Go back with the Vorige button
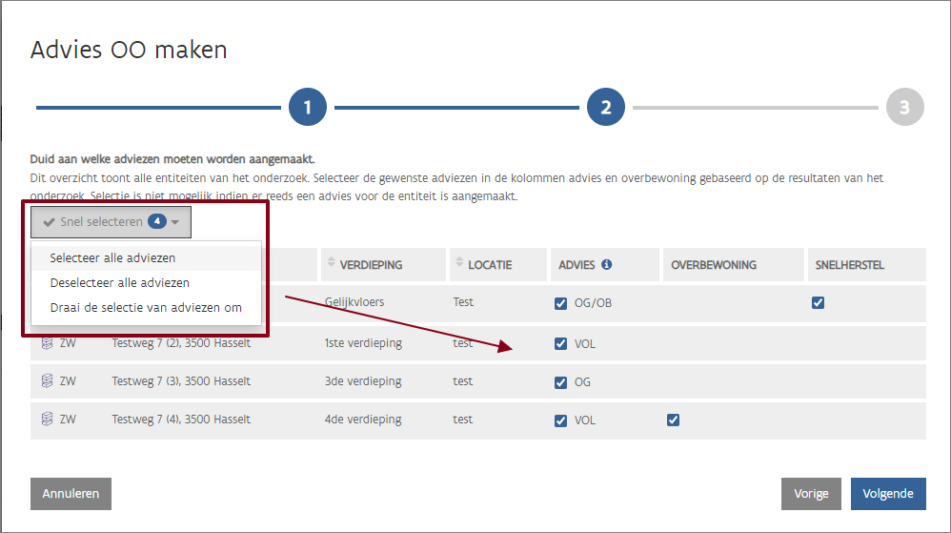This screenshot has width=951, height=533. 811,494
